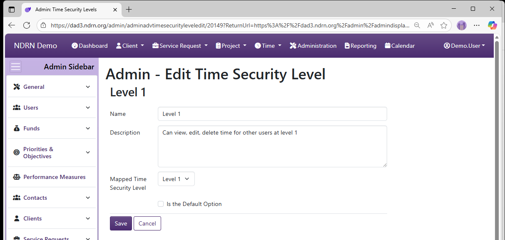The height and width of the screenshot is (240, 505).
Task: Open Reporting in the navbar
Action: 361,46
